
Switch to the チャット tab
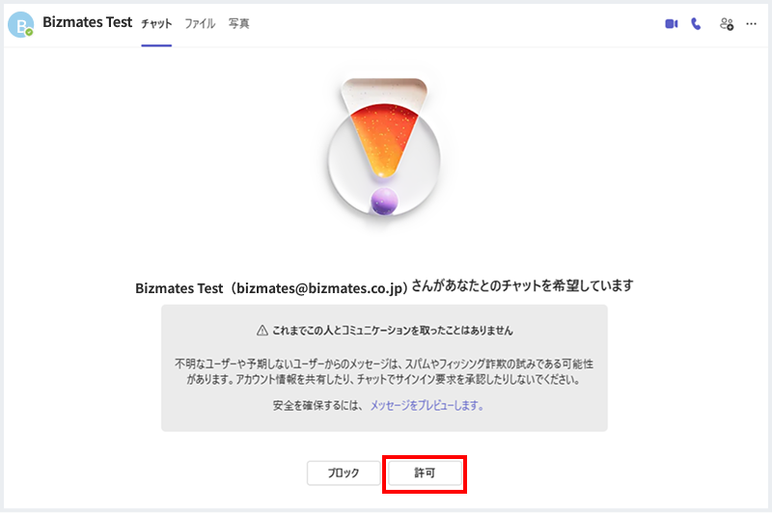[x=156, y=23]
